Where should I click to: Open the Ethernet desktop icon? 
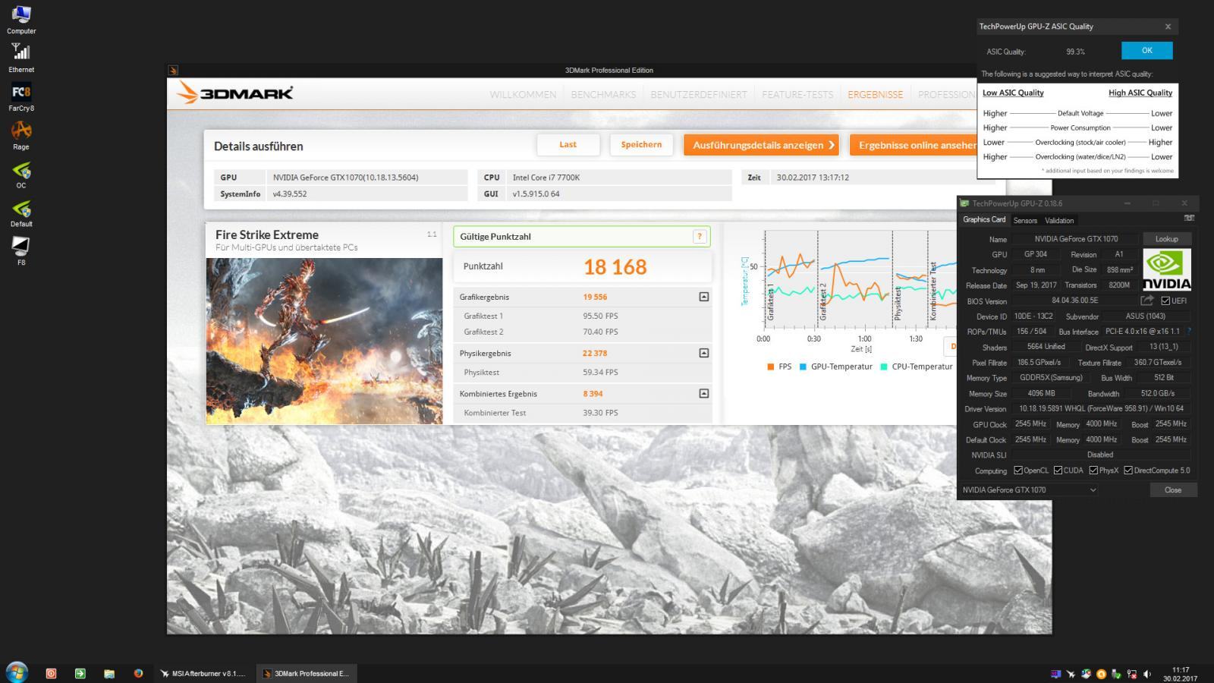[x=21, y=58]
